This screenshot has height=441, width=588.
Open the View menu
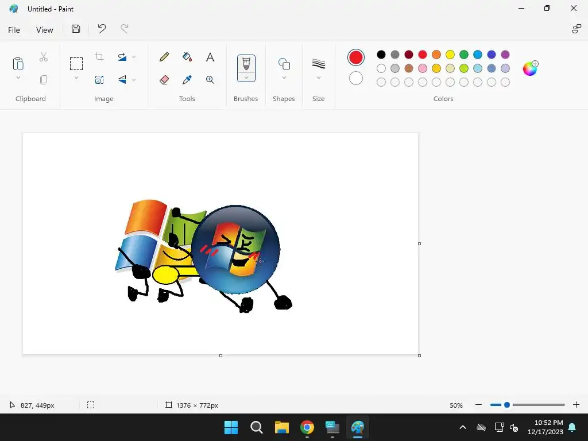pyautogui.click(x=45, y=30)
